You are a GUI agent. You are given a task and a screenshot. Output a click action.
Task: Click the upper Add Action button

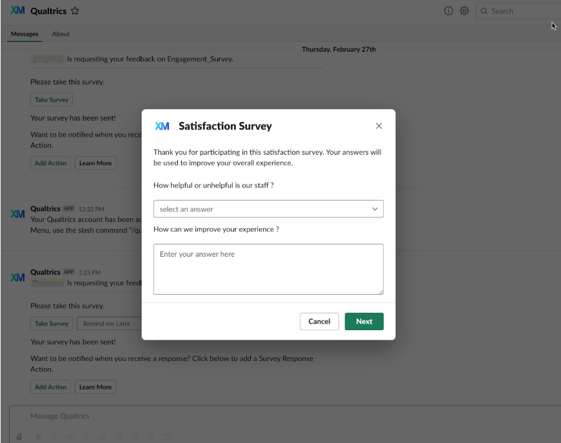click(x=50, y=163)
